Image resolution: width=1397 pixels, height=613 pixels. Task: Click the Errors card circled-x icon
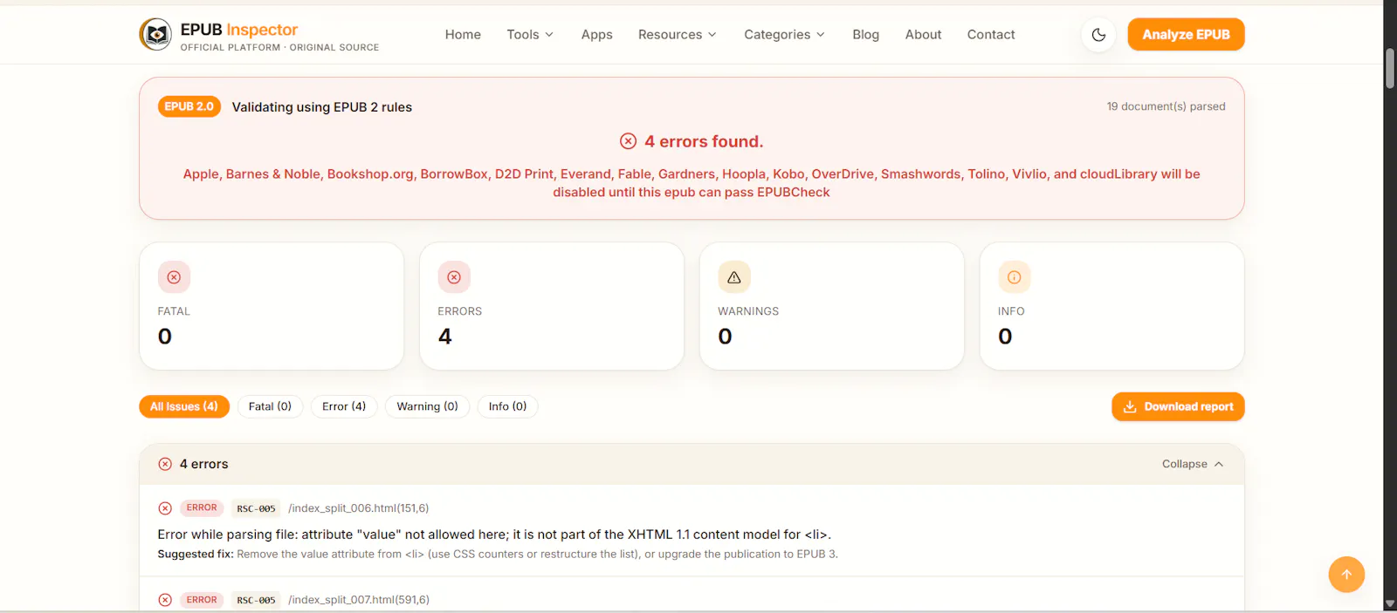[x=454, y=277]
